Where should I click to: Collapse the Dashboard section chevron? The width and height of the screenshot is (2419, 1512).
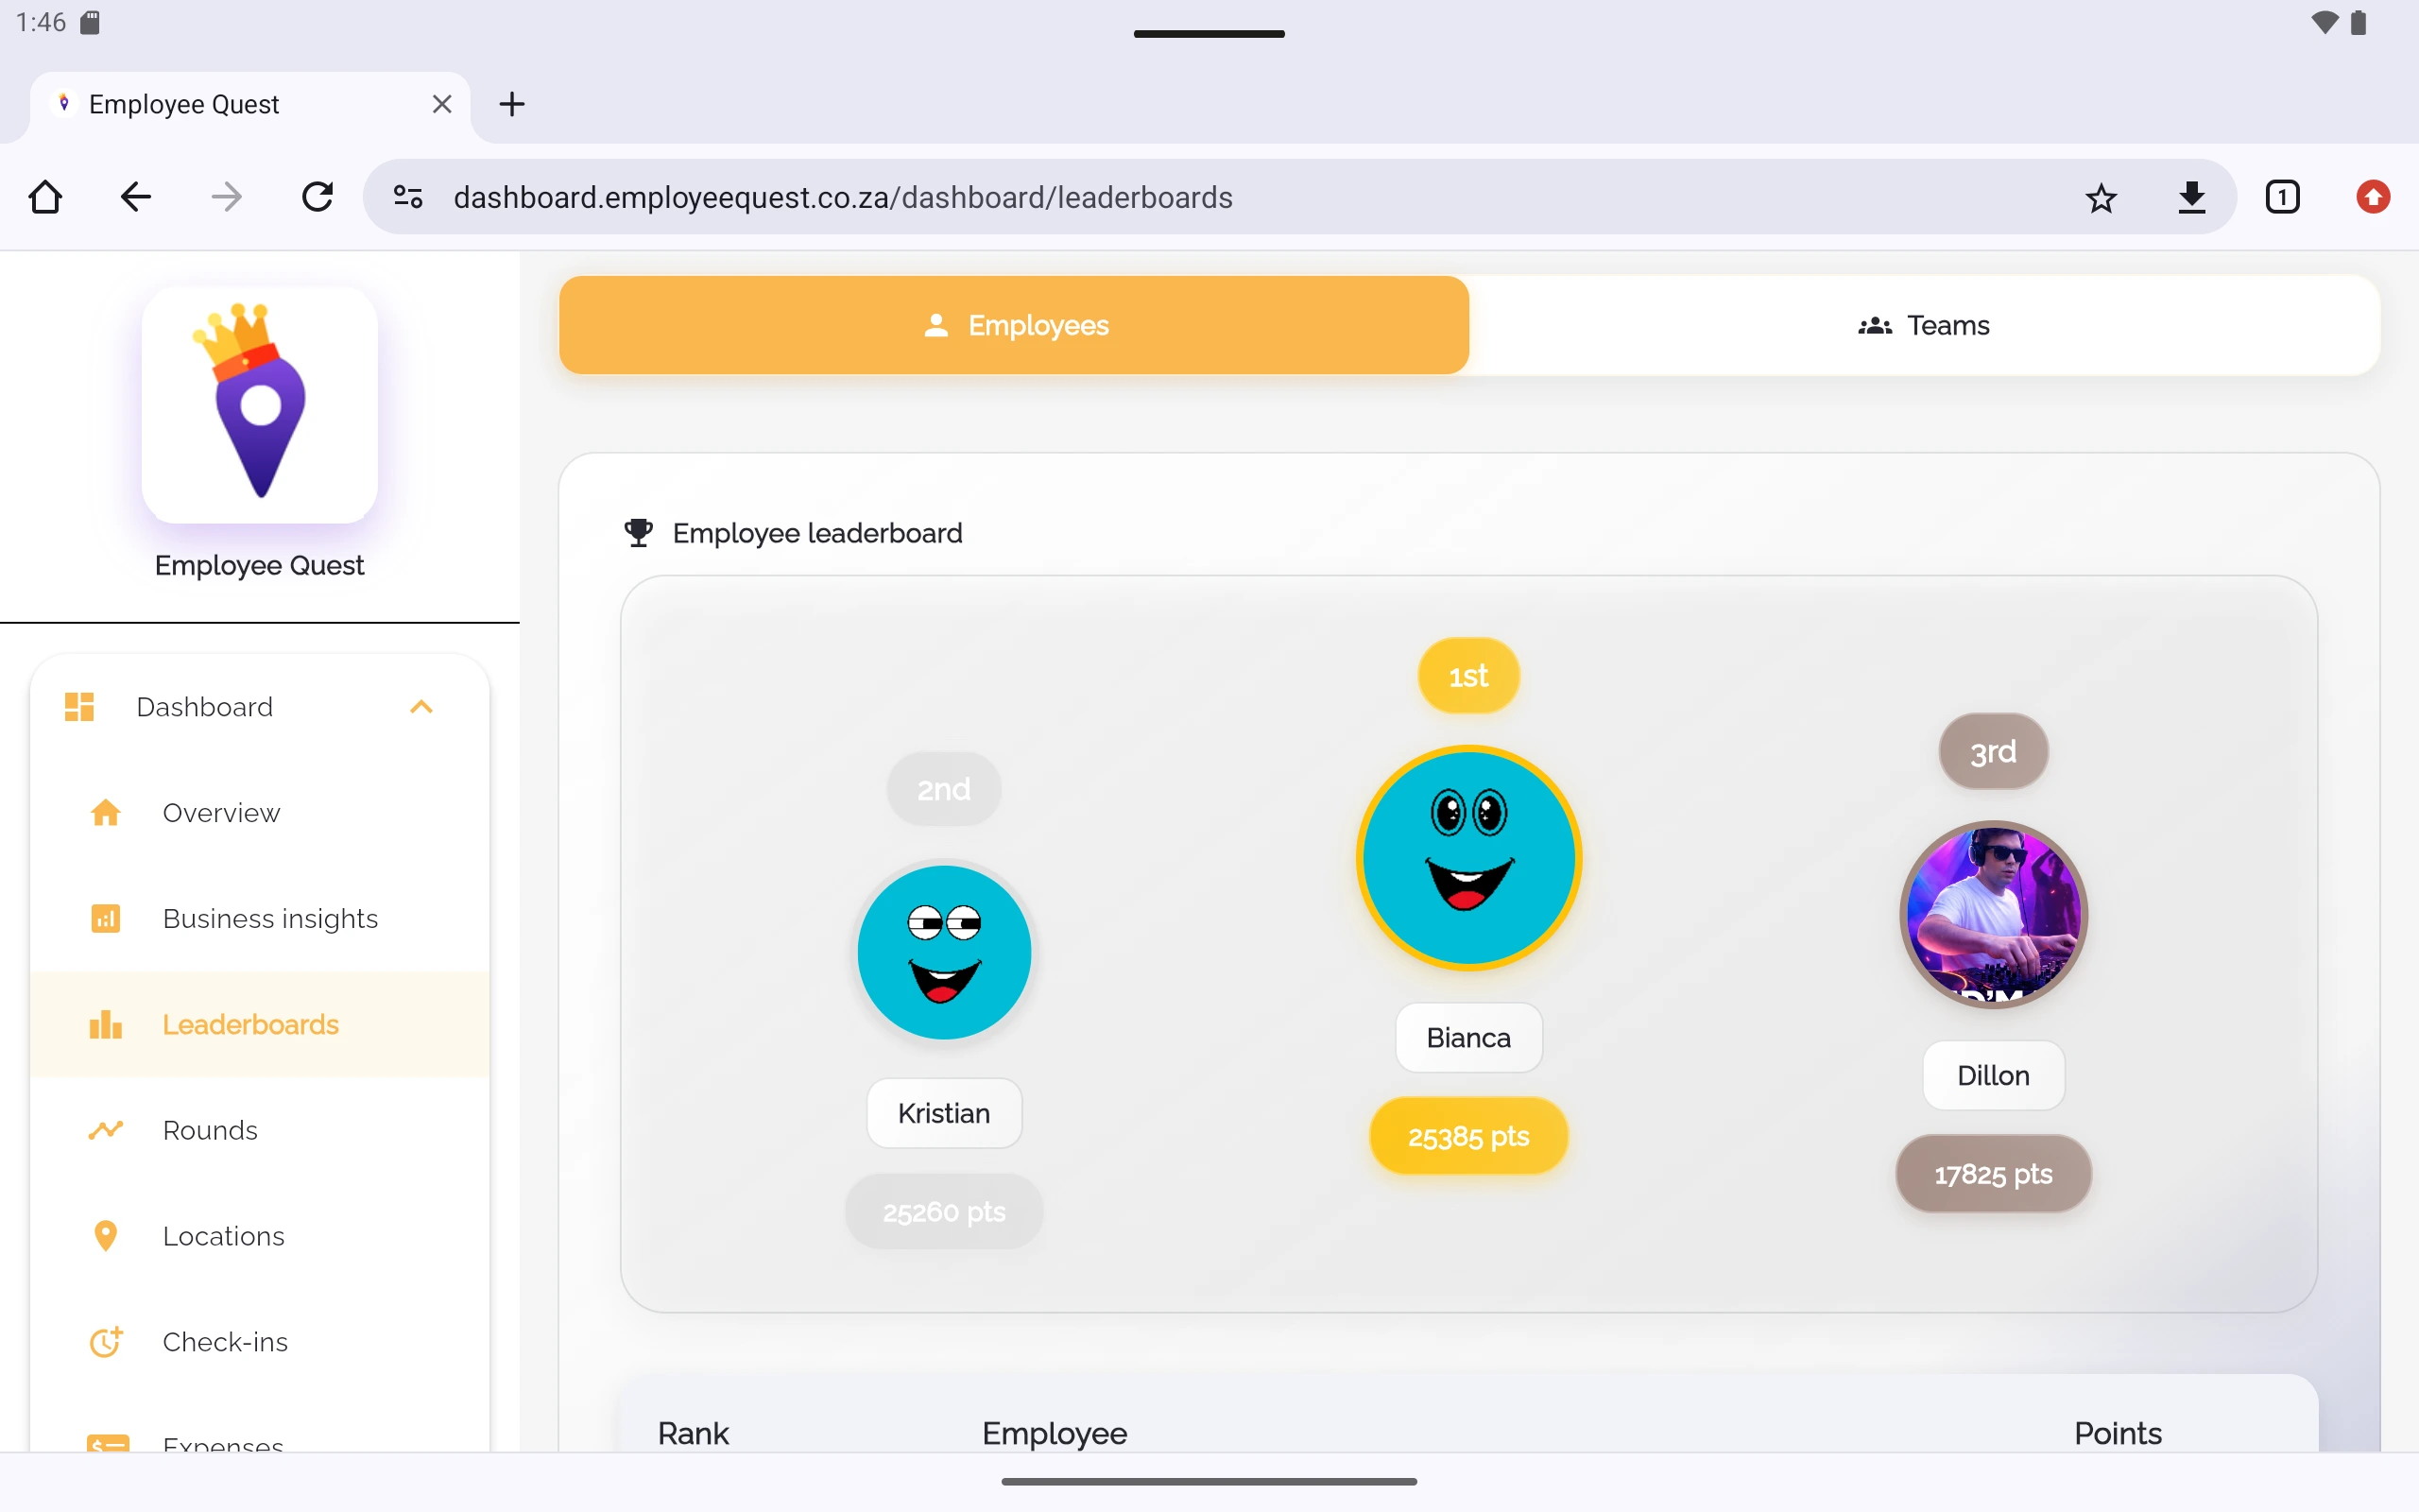point(420,706)
